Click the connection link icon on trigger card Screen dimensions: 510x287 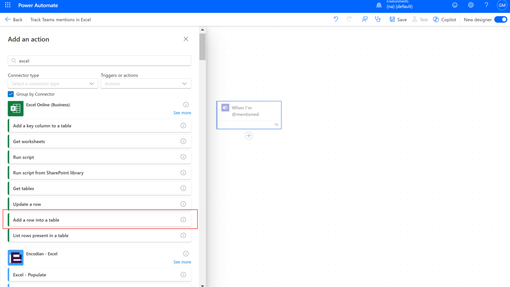click(x=277, y=125)
